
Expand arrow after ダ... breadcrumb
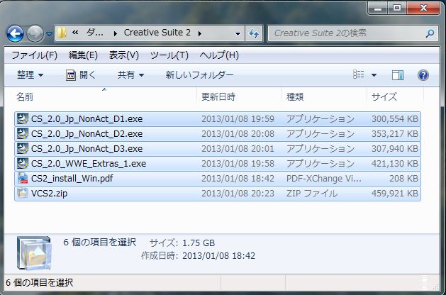pyautogui.click(x=115, y=33)
